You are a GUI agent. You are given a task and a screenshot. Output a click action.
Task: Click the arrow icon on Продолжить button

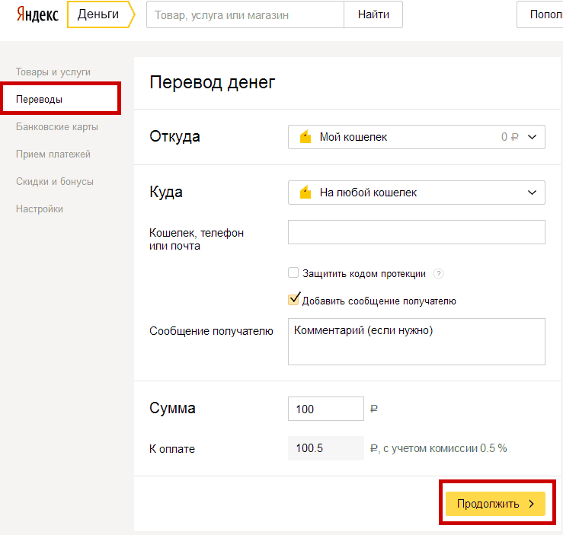click(x=532, y=504)
